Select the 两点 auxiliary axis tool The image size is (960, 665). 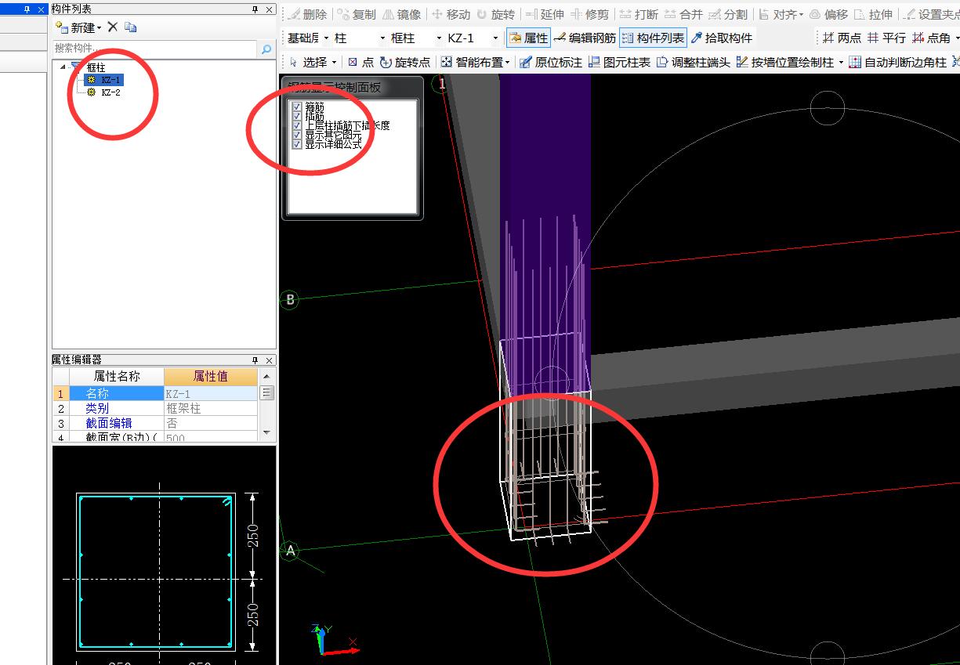click(842, 38)
